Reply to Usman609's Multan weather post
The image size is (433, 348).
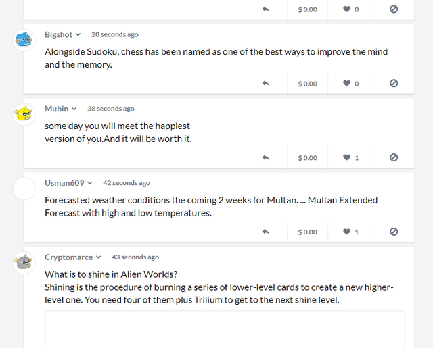coord(266,232)
